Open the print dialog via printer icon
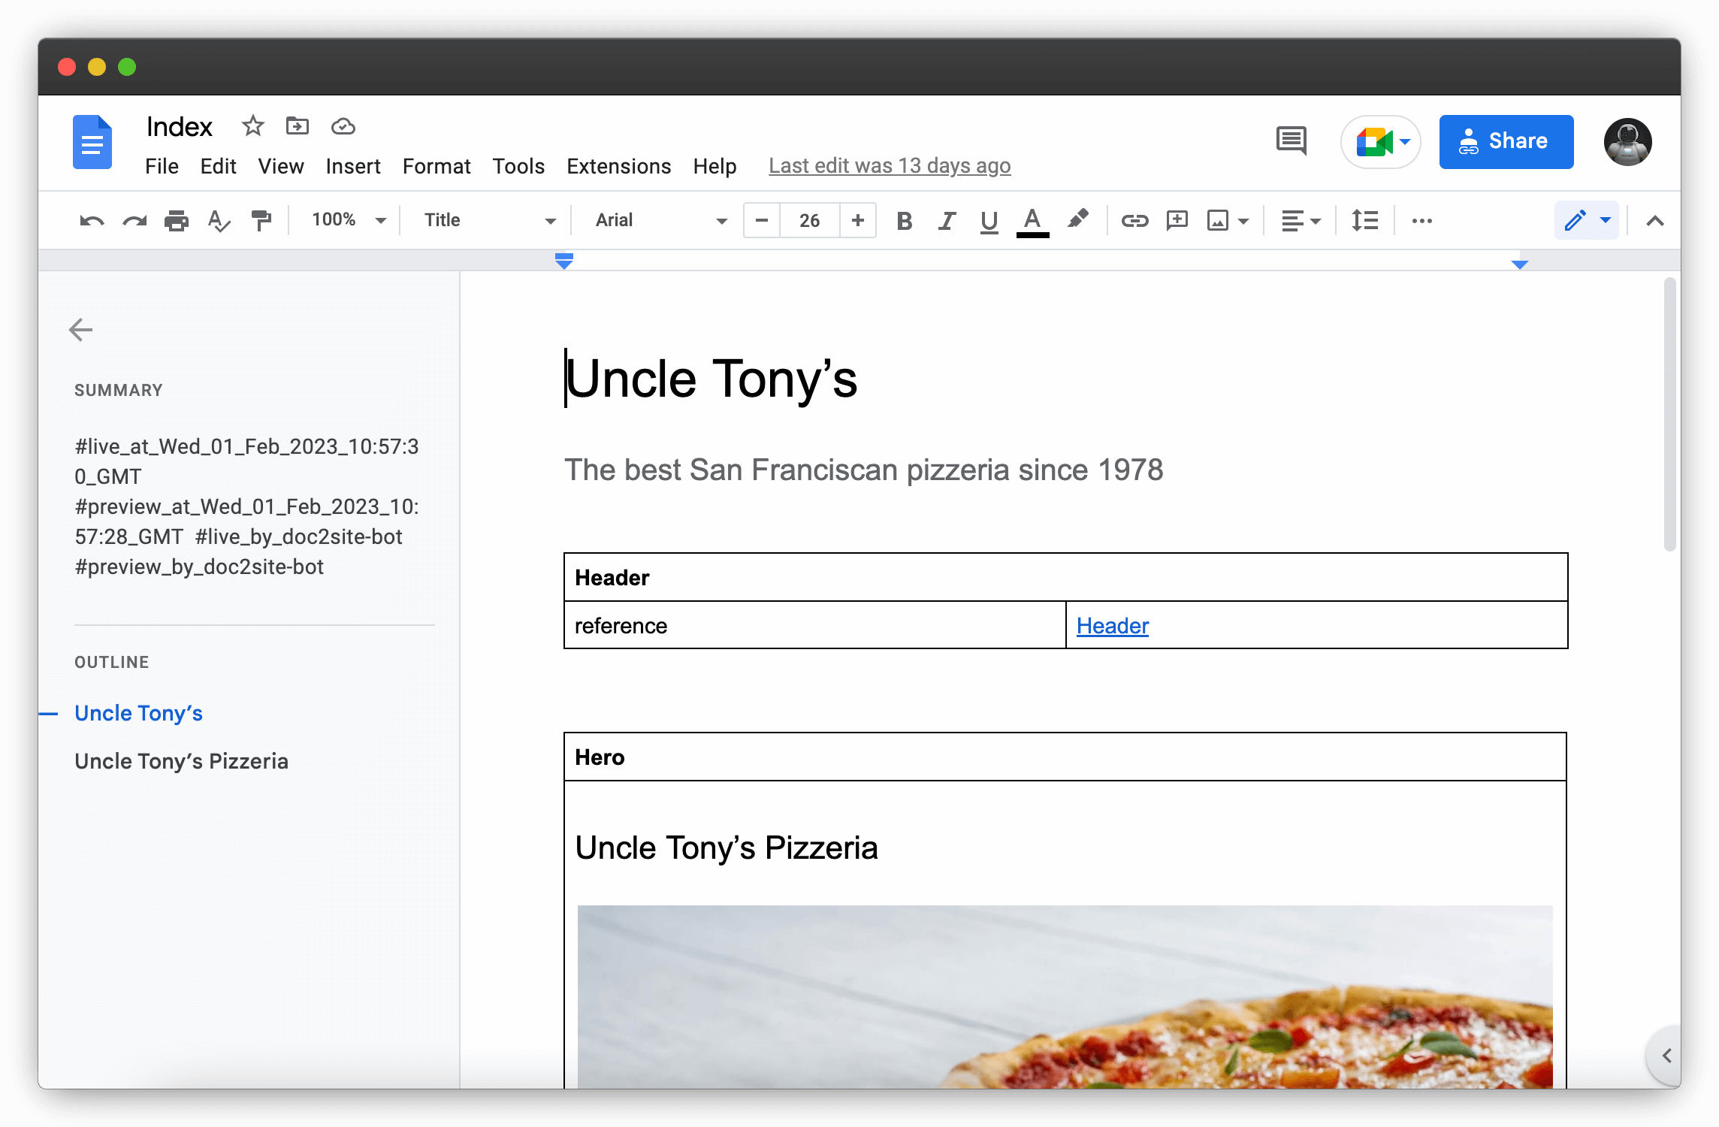The image size is (1719, 1127). tap(177, 219)
